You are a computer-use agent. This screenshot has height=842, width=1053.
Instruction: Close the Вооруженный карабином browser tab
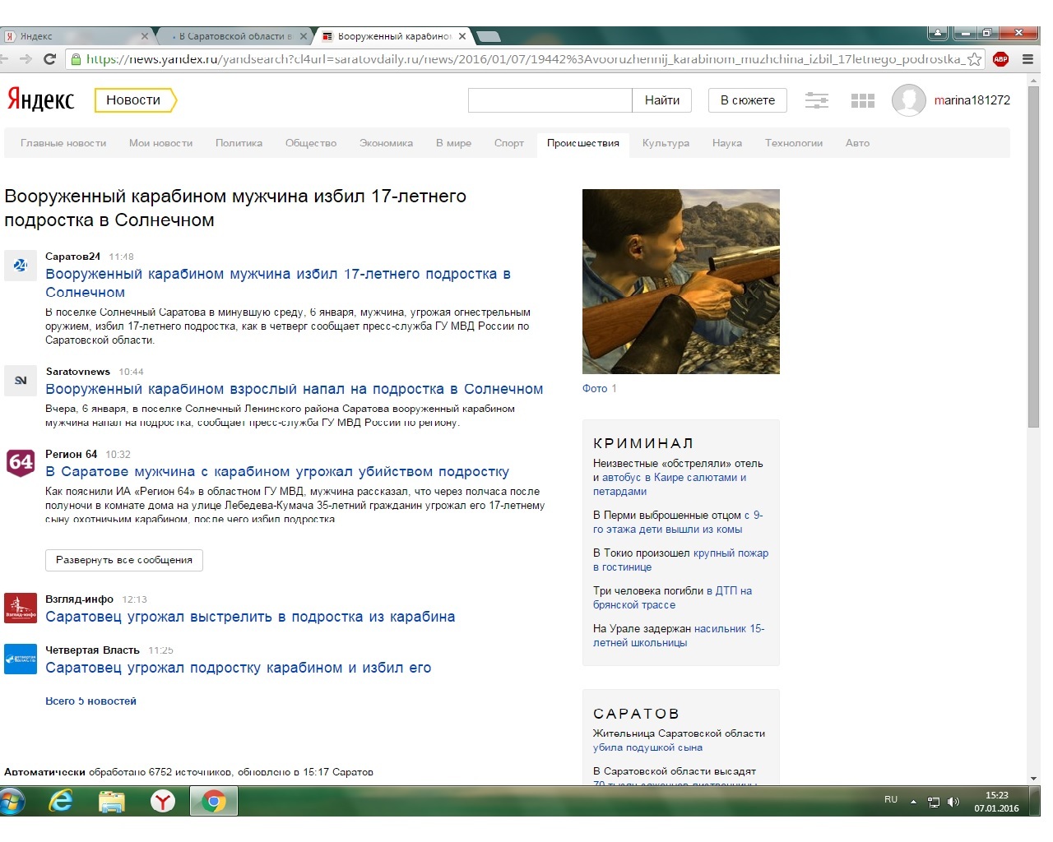tap(462, 36)
